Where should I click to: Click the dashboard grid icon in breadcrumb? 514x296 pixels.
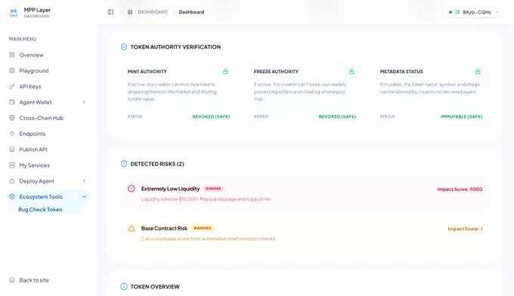tap(130, 12)
